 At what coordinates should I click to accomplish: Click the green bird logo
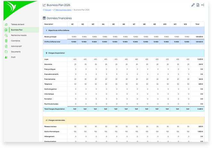point(12,6)
